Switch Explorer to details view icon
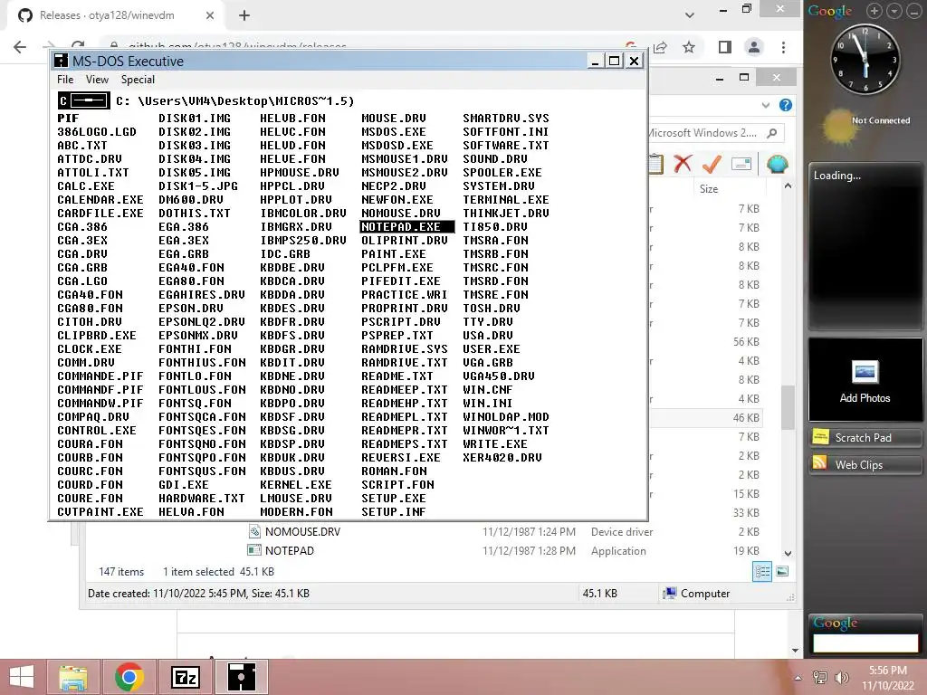Screen dimensions: 927x695 pos(762,572)
